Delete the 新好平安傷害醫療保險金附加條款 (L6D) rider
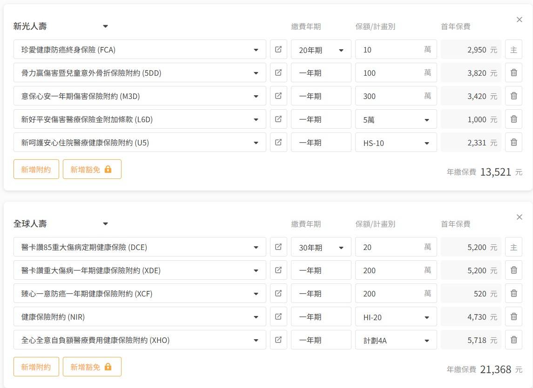The image size is (533, 388). (x=513, y=119)
